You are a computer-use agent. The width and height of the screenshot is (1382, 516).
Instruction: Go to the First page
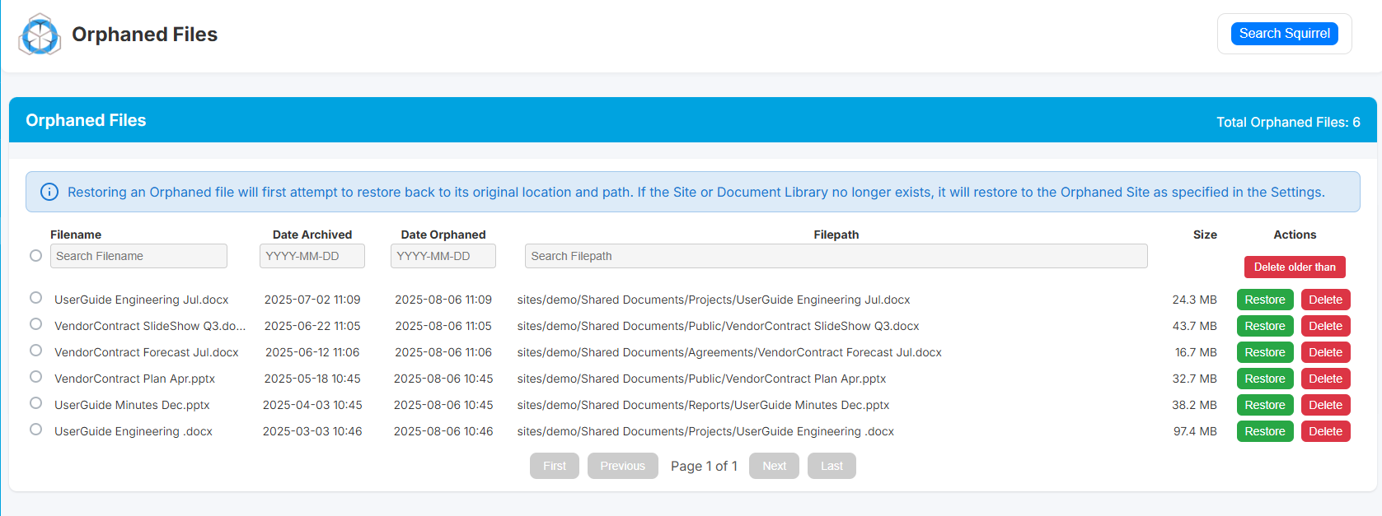(x=554, y=466)
